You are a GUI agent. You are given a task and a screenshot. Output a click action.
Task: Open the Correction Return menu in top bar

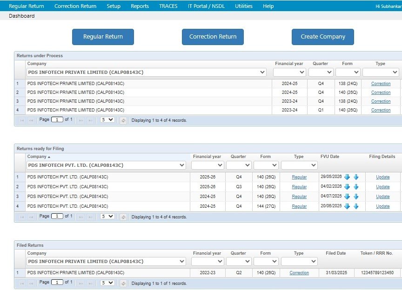tap(75, 6)
